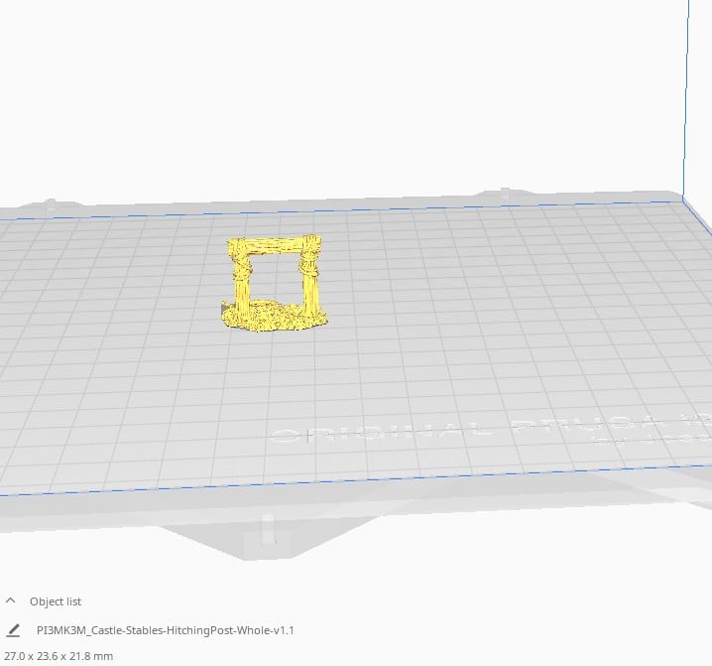Click the top crossbeam of the model
Image resolution: width=712 pixels, height=666 pixels.
274,246
